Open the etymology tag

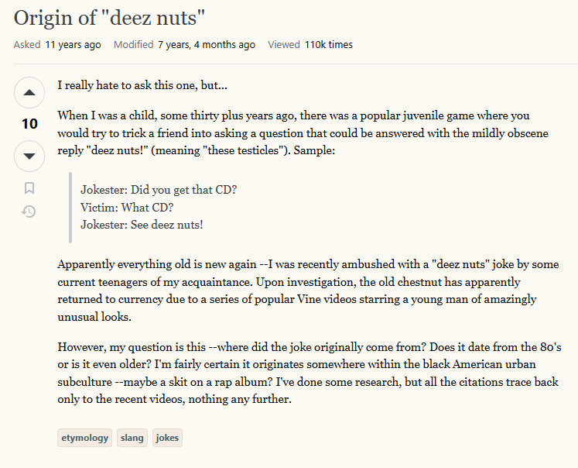coord(85,438)
